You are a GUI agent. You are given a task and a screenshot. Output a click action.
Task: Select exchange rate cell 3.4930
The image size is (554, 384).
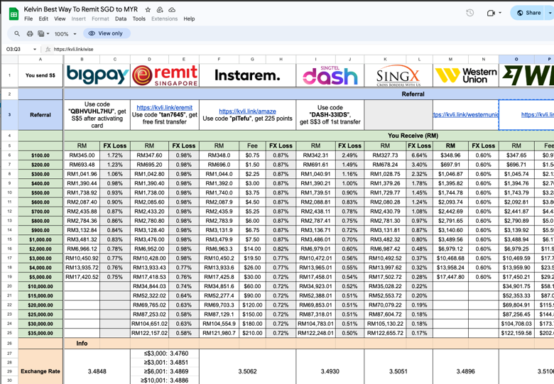pyautogui.click(x=330, y=371)
